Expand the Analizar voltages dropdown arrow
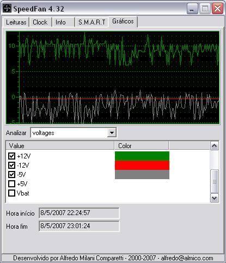 pyautogui.click(x=112, y=133)
